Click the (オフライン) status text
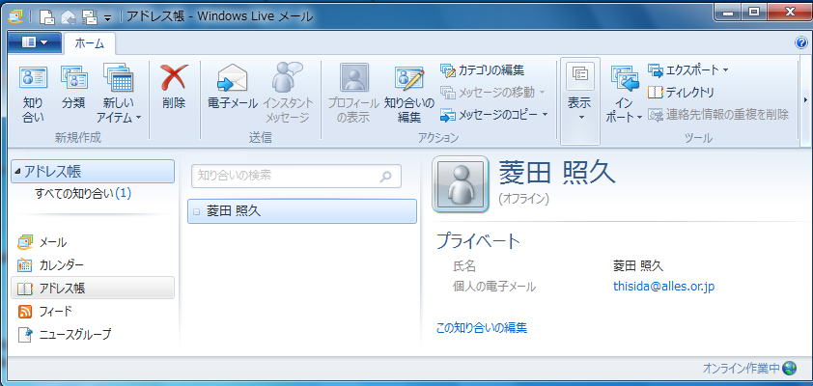 click(523, 199)
